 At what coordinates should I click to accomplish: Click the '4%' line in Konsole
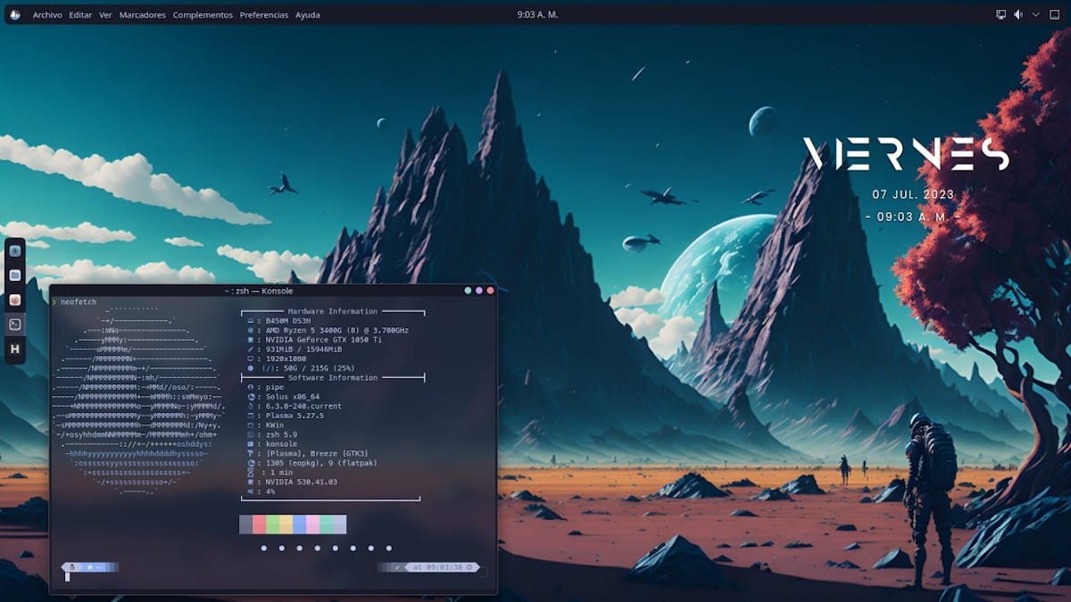pyautogui.click(x=270, y=491)
